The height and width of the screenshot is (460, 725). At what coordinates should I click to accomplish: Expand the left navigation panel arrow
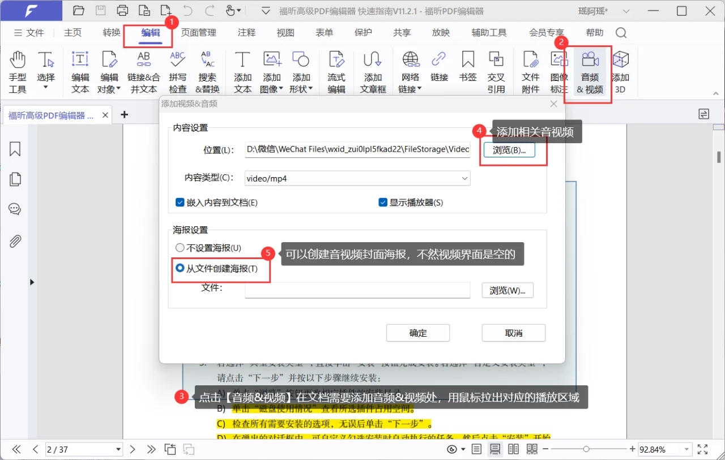[x=32, y=282]
